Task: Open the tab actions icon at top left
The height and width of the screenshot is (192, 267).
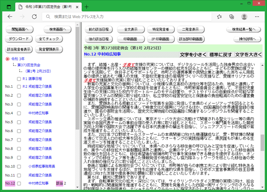Action: click(9, 7)
